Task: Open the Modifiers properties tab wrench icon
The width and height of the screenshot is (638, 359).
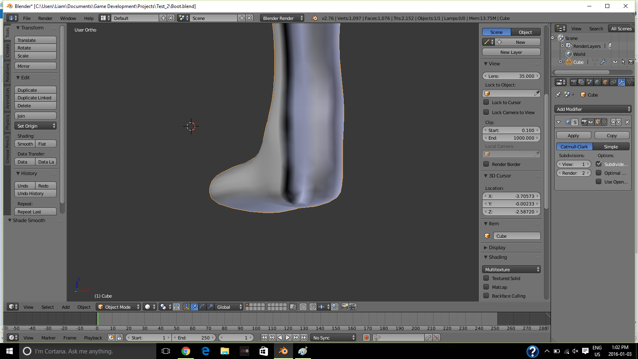Action: (x=621, y=82)
